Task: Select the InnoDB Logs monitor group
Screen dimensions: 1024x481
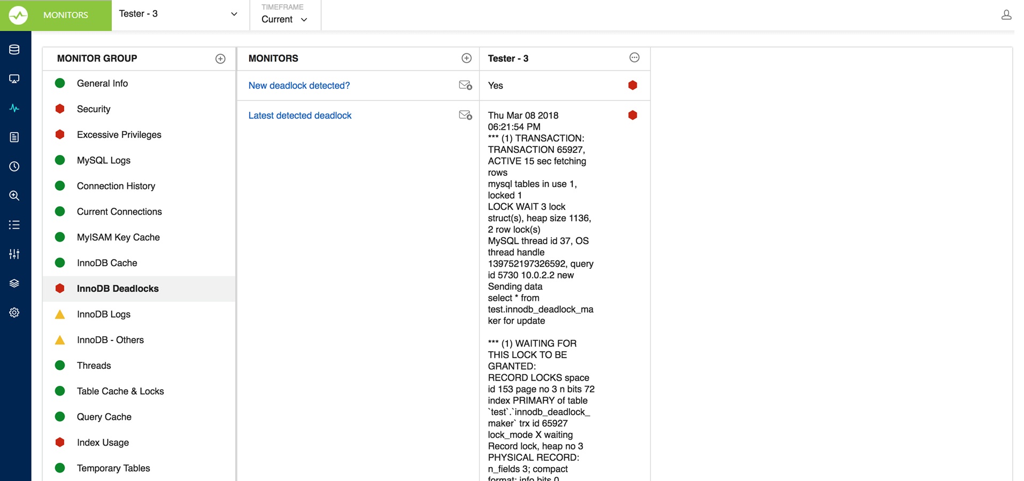Action: point(104,314)
